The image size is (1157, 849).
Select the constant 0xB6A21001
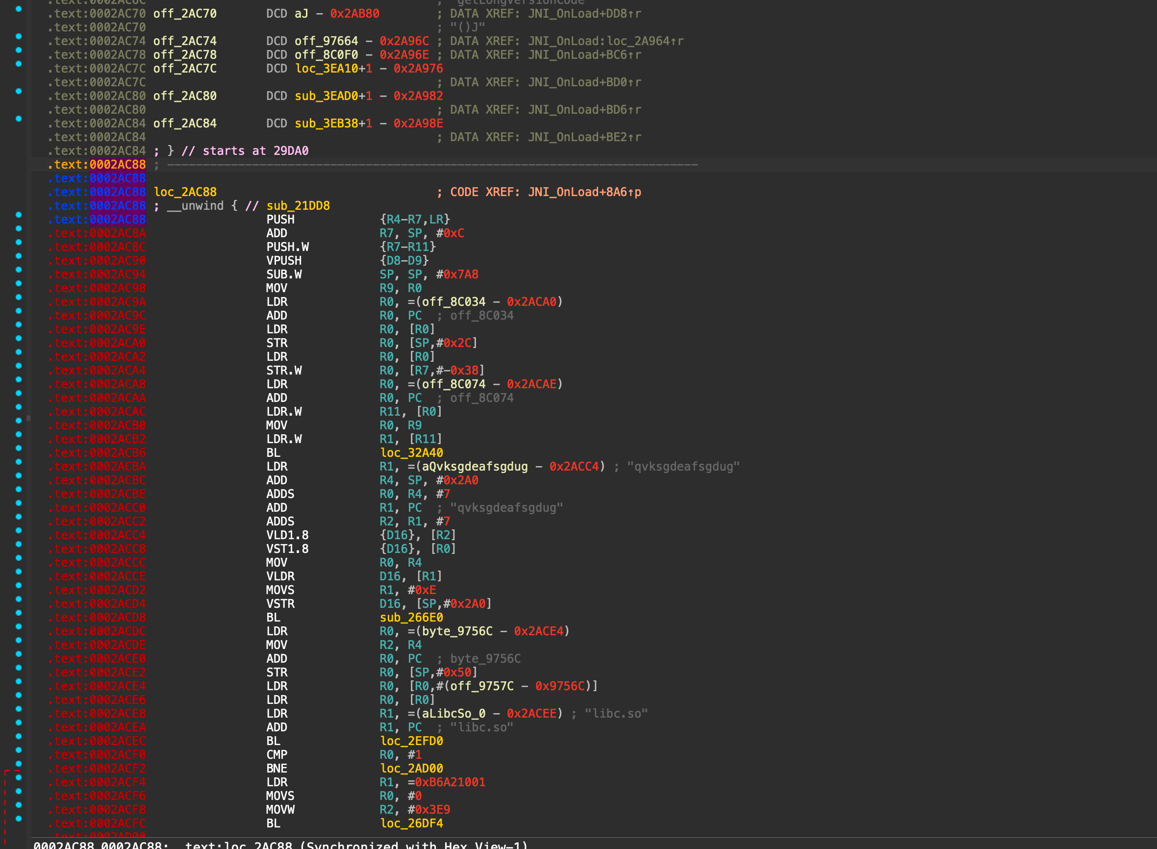click(x=450, y=782)
